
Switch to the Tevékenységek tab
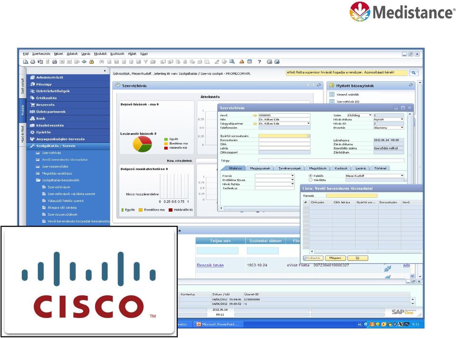(290, 168)
